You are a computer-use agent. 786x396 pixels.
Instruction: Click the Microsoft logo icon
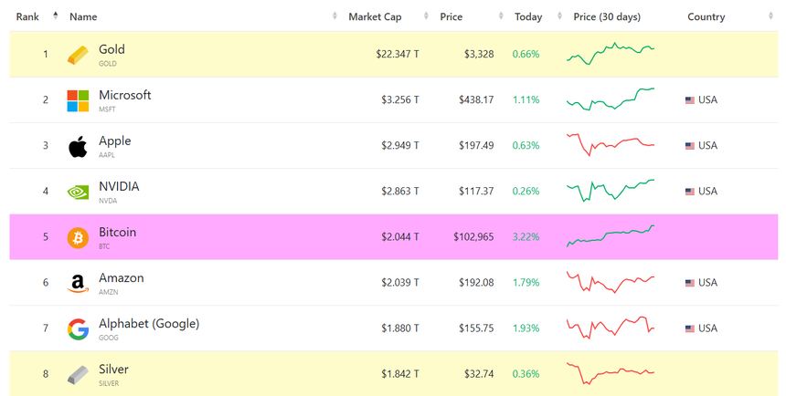pyautogui.click(x=78, y=100)
